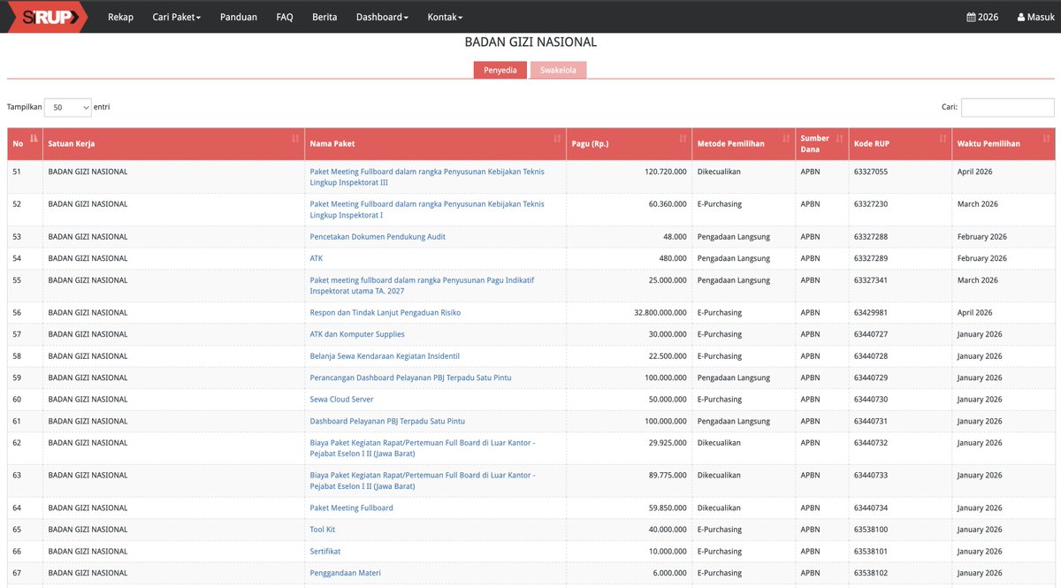Open the Panduan menu item

pos(239,17)
